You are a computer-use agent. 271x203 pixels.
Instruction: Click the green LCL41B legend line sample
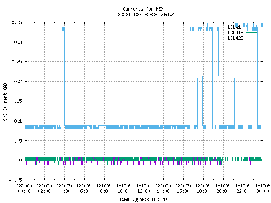pos(252,32)
